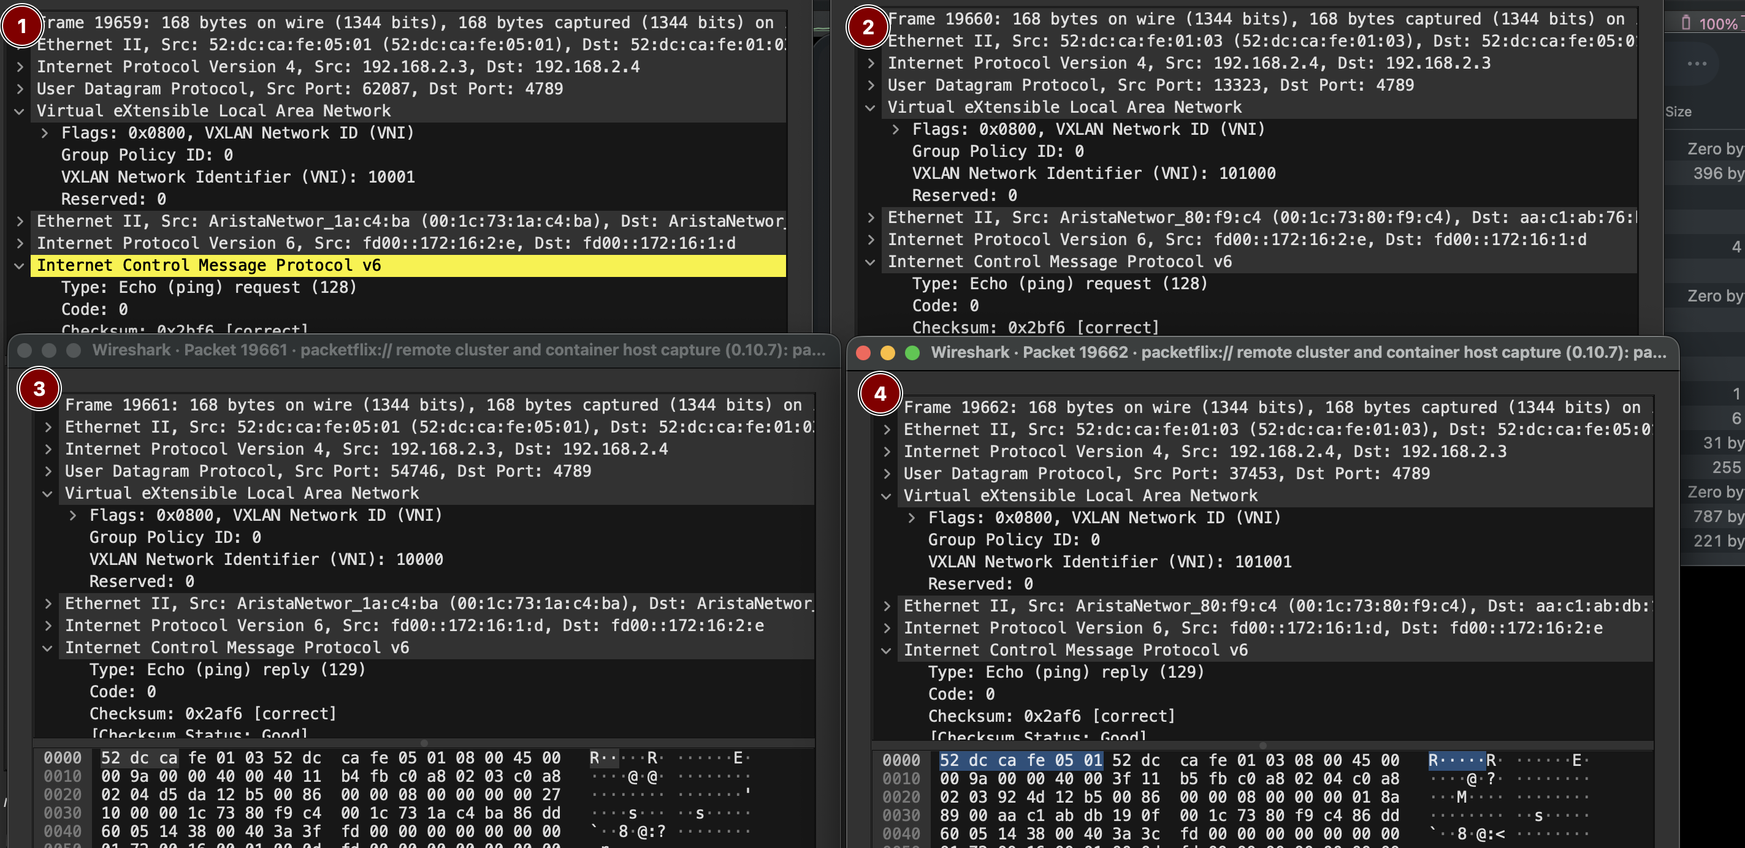Collapse ICMPv6 section in frame 19662 pane

(x=886, y=651)
